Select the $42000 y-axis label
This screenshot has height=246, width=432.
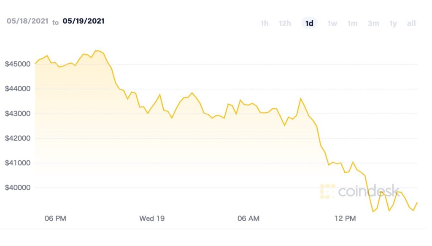pos(18,138)
